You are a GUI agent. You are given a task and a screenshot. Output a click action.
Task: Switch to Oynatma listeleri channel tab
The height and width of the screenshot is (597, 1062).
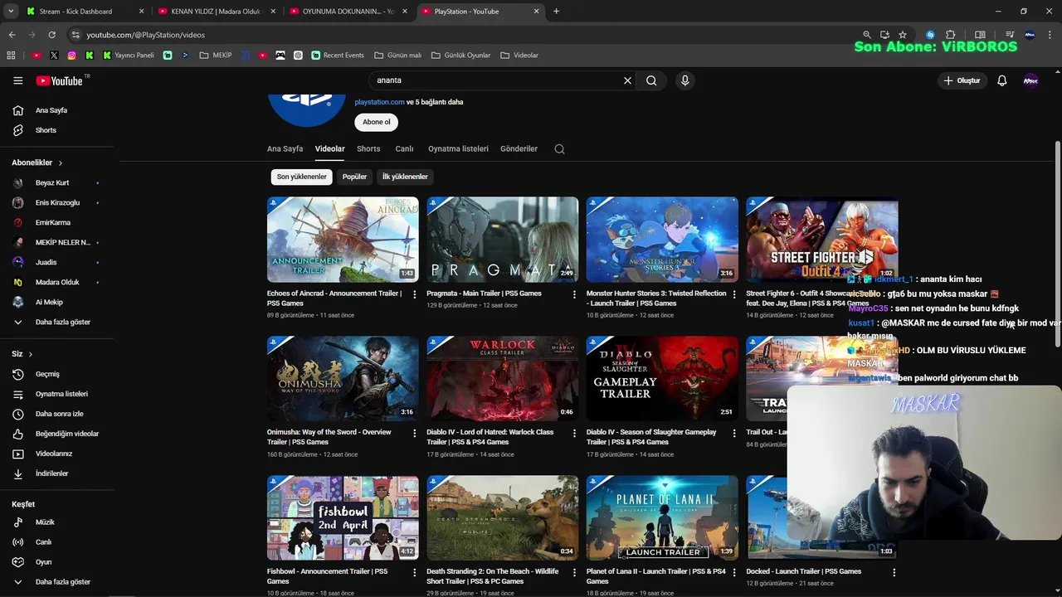[458, 149]
